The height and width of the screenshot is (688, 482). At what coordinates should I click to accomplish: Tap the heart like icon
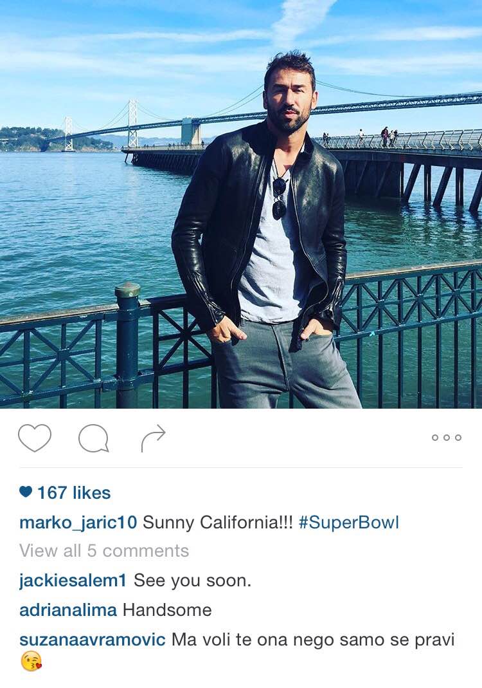click(x=35, y=438)
